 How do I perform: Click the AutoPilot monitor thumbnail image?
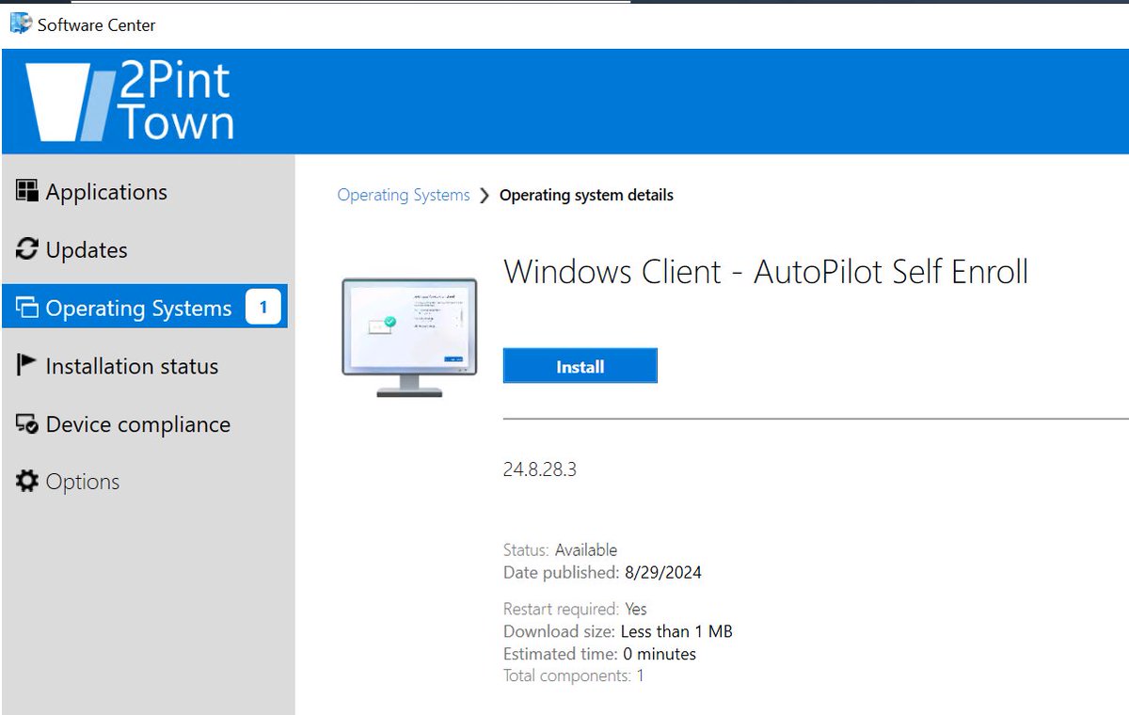(x=409, y=337)
